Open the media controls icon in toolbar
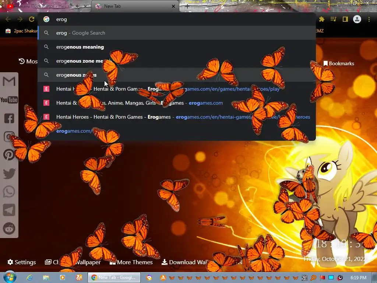The height and width of the screenshot is (283, 377). (334, 19)
